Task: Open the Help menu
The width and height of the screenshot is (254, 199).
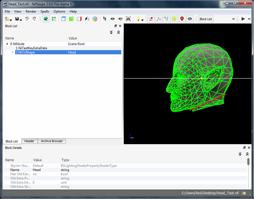Action: 73,11
